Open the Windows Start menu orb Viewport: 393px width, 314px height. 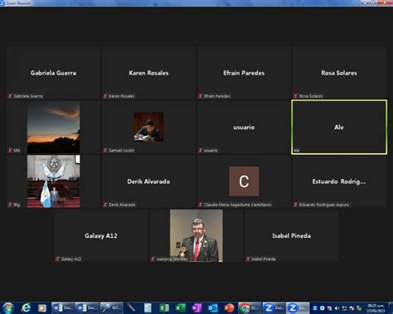click(7, 308)
